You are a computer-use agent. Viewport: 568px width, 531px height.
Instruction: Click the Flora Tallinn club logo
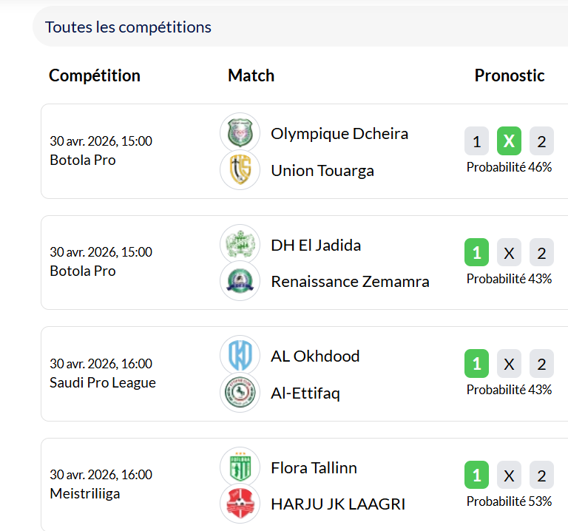(240, 467)
